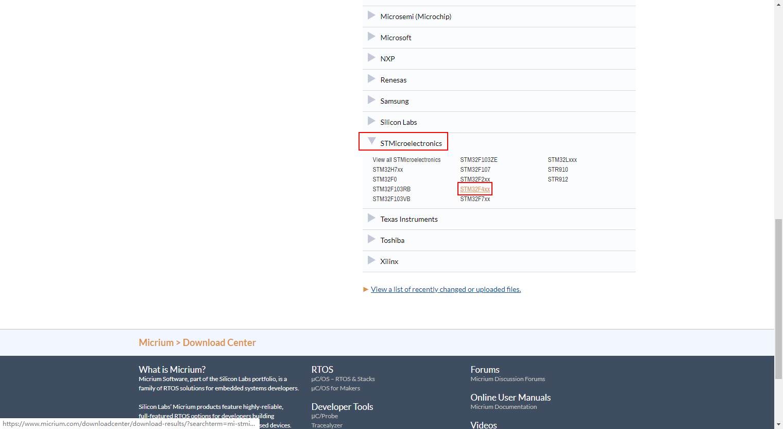
Task: Open Micrium Documentation link
Action: pyautogui.click(x=503, y=407)
